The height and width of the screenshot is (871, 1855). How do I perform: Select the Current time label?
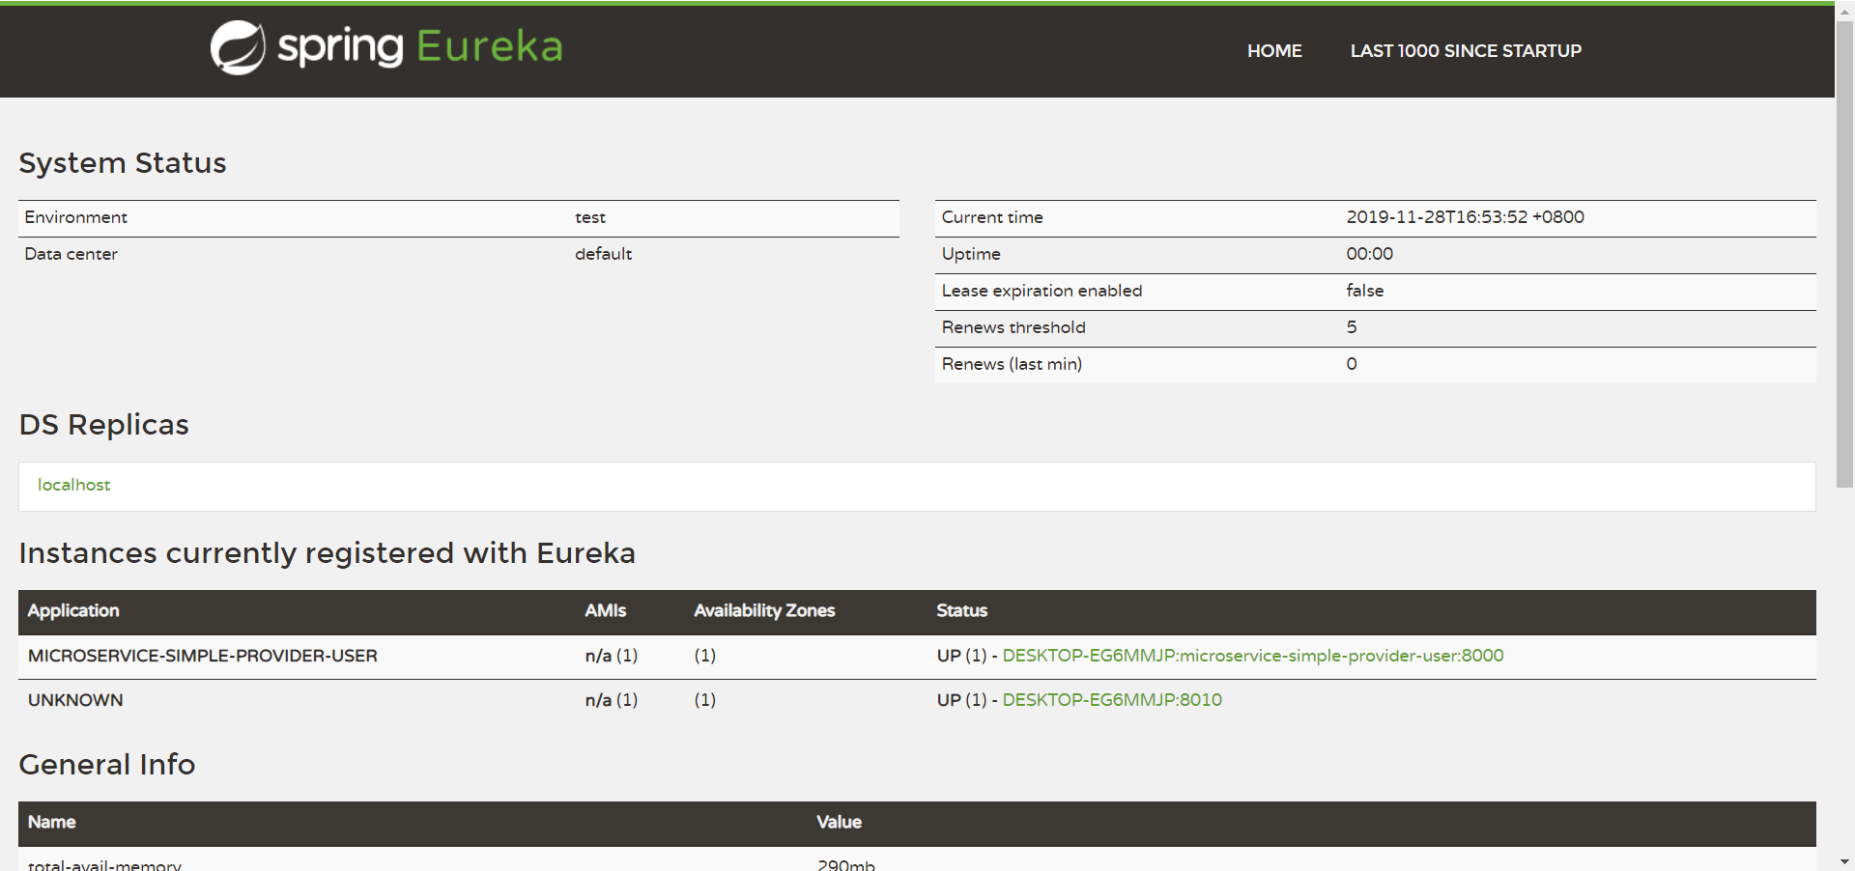(992, 217)
